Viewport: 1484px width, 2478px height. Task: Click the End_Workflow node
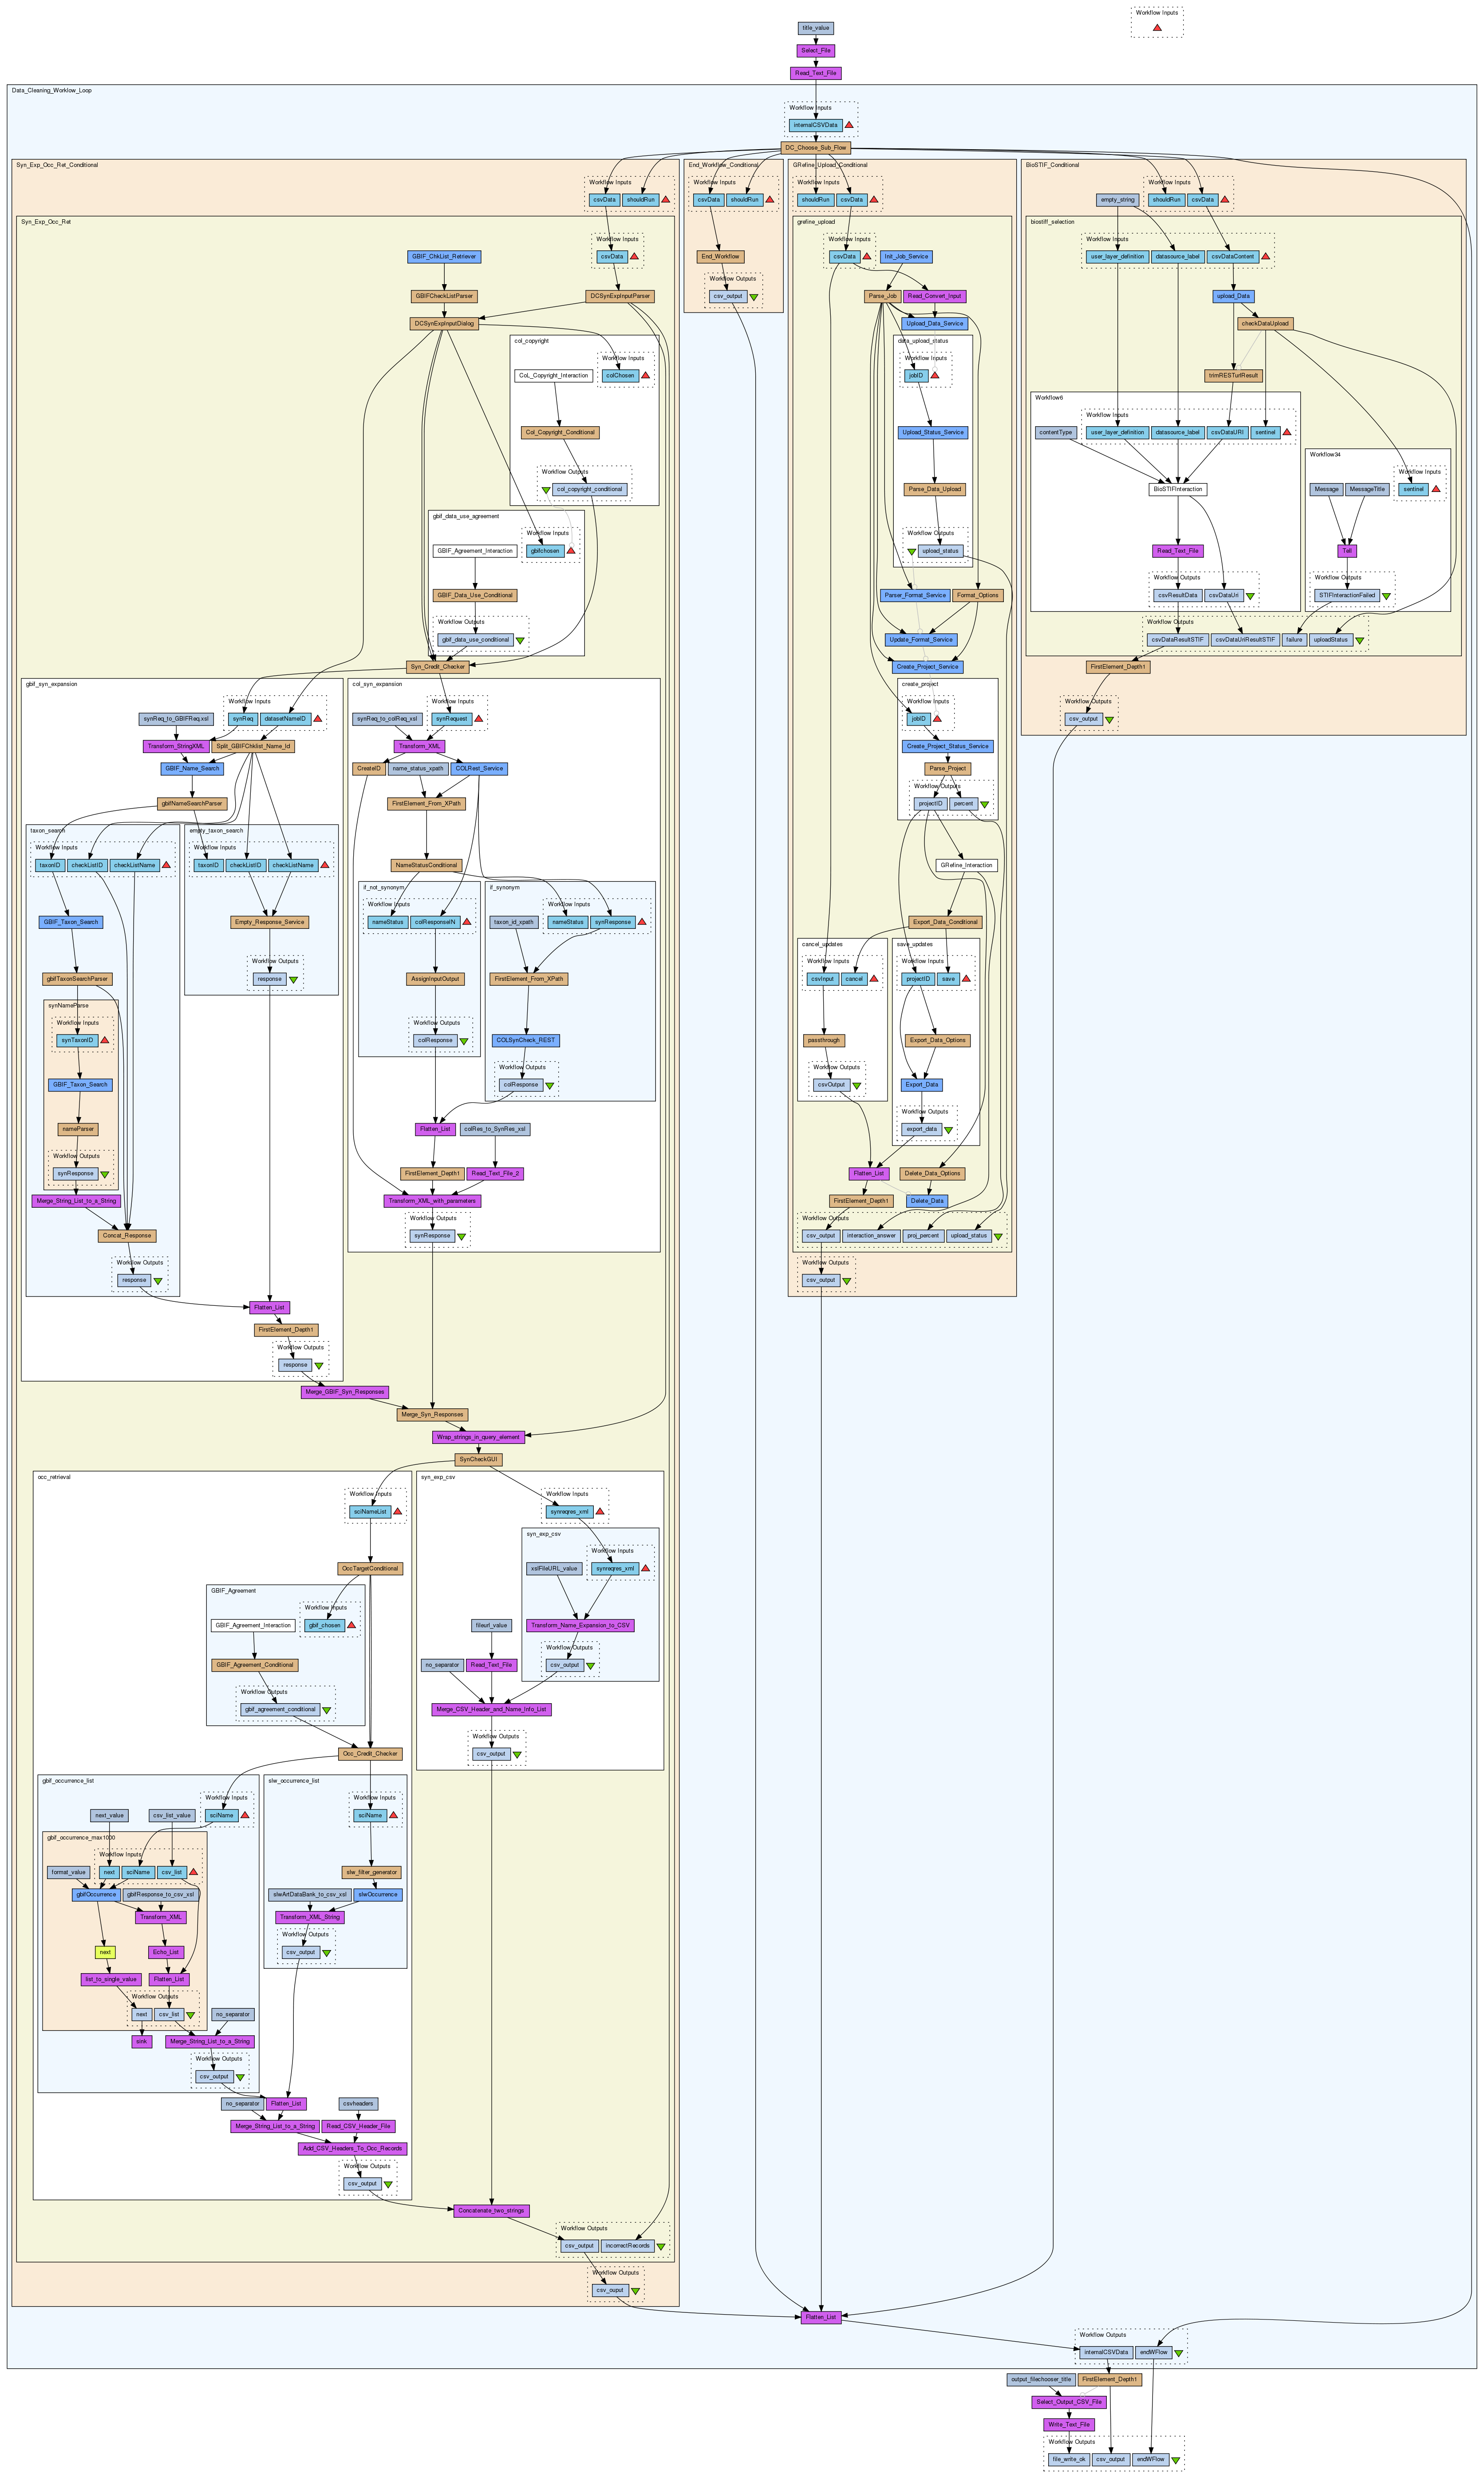coord(720,256)
